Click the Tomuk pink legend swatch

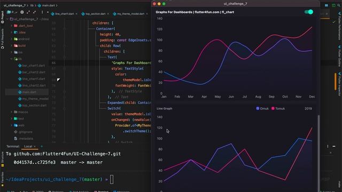click(x=273, y=108)
